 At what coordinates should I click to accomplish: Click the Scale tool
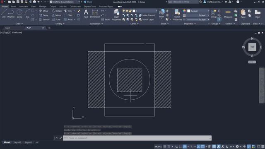(56, 19)
